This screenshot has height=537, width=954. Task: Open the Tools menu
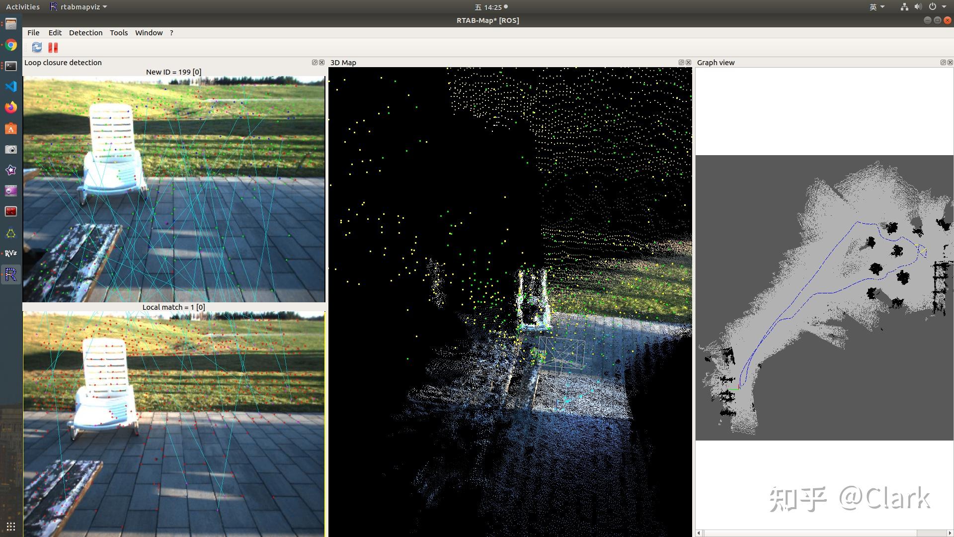click(119, 33)
